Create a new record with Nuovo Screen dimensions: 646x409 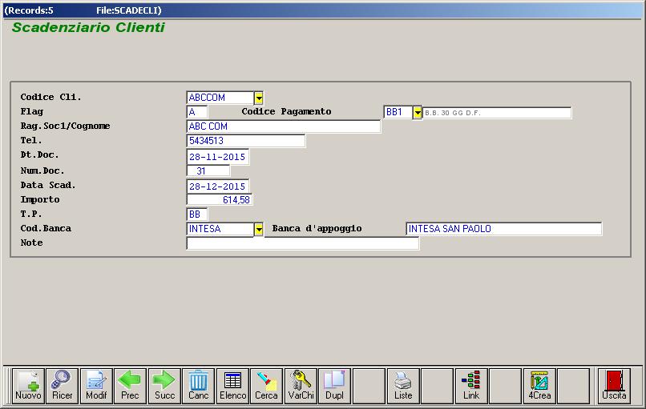pyautogui.click(x=28, y=386)
